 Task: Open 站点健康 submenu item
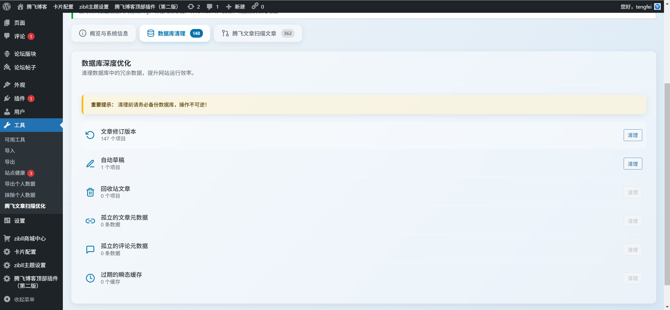(x=15, y=173)
